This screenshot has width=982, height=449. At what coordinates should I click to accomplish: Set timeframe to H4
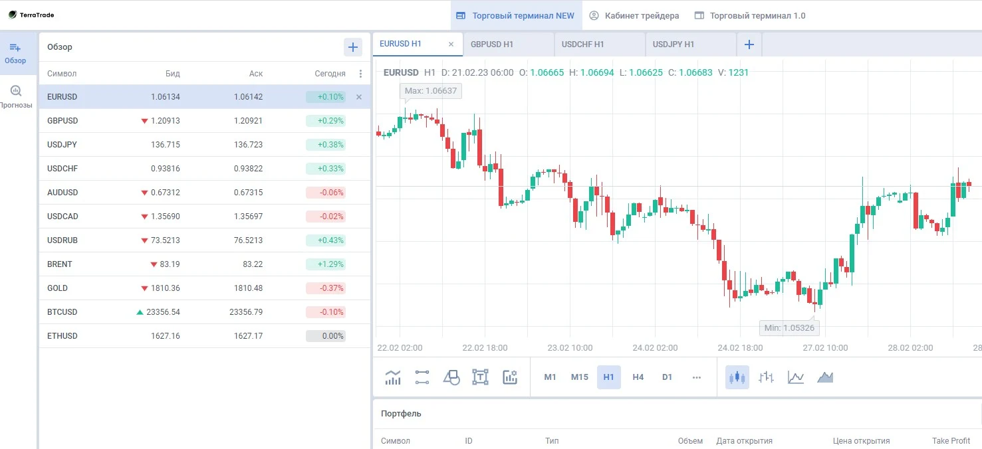coord(638,377)
